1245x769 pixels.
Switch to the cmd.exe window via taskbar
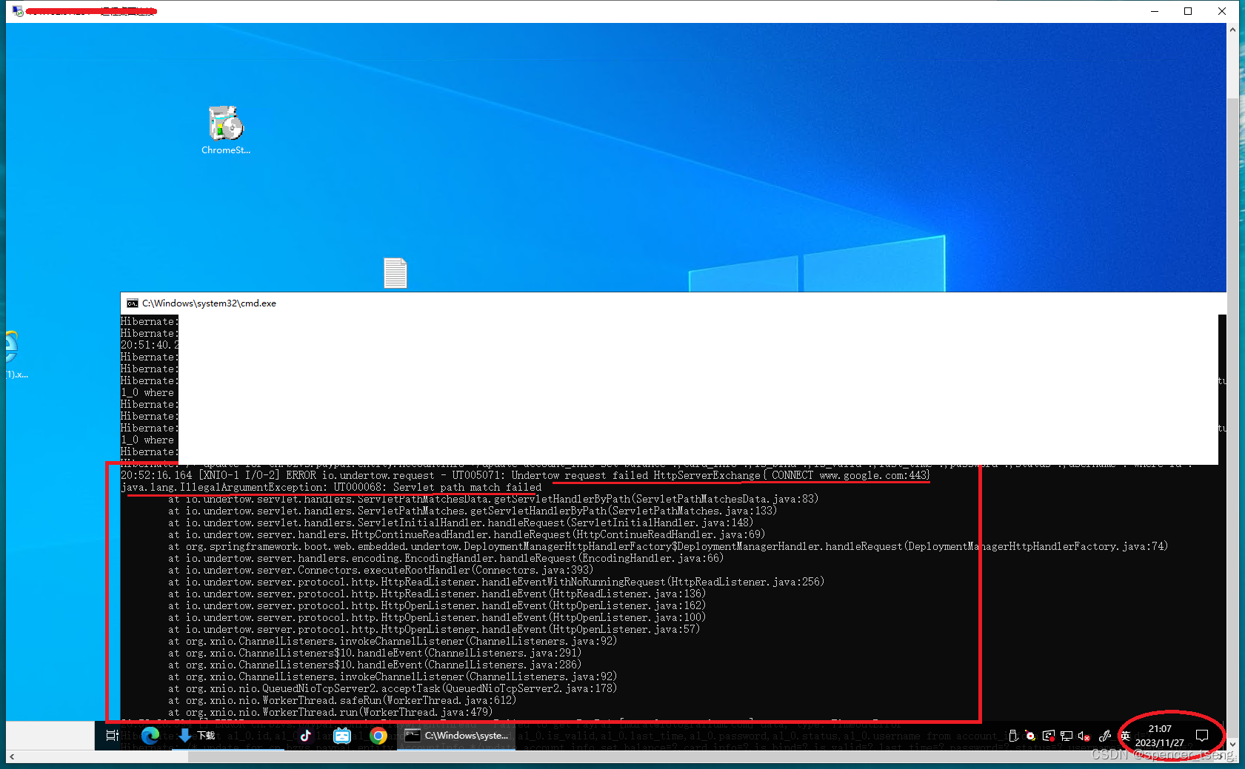coord(455,736)
